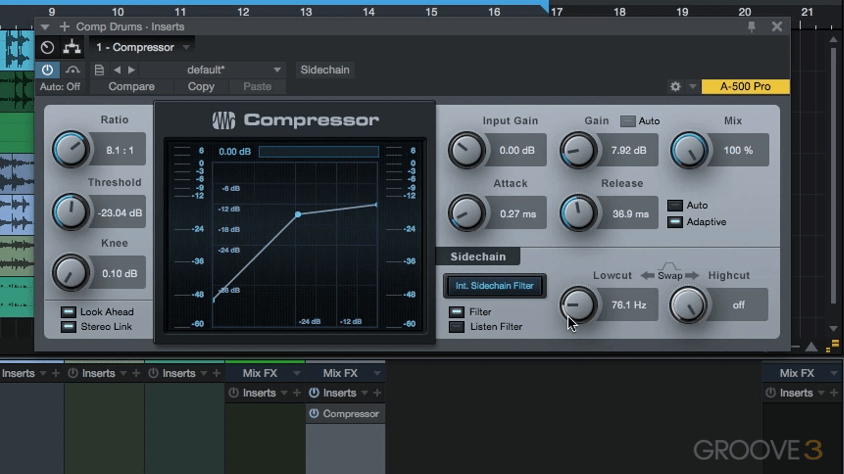Viewport: 844px width, 474px height.
Task: Toggle the Stereo Link checkbox
Action: 68,327
